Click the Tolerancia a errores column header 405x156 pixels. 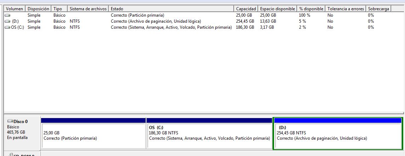(346, 9)
